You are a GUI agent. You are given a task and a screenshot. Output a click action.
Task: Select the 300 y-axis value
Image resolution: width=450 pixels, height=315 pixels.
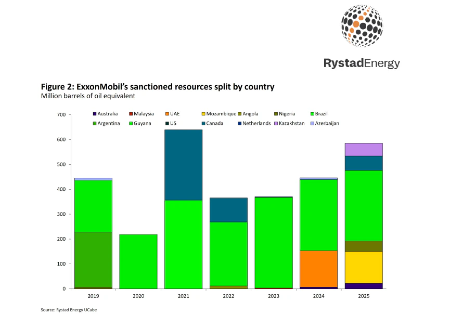pos(61,214)
